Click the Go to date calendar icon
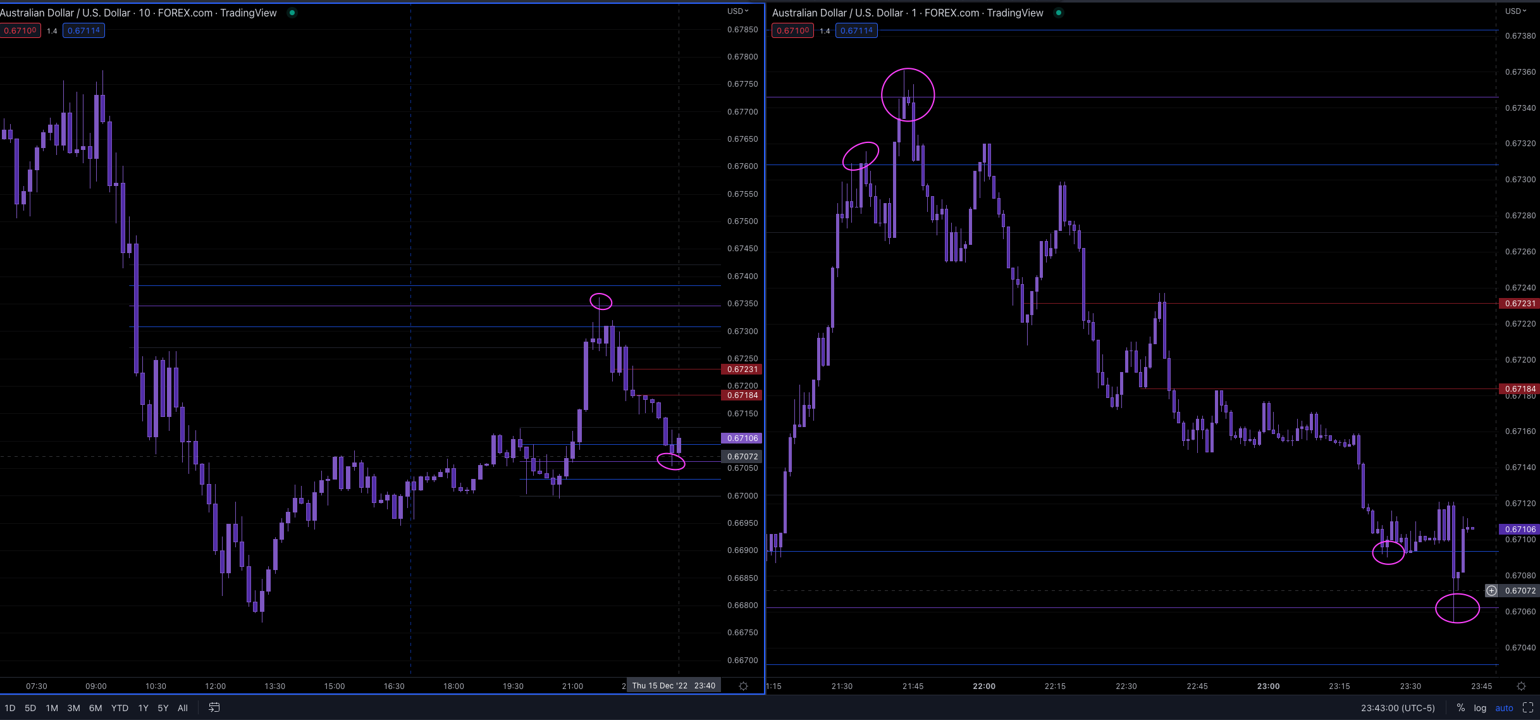The height and width of the screenshot is (720, 1540). coord(214,708)
